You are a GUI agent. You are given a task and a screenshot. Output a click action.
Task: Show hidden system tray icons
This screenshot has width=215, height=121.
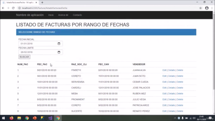[175, 118]
